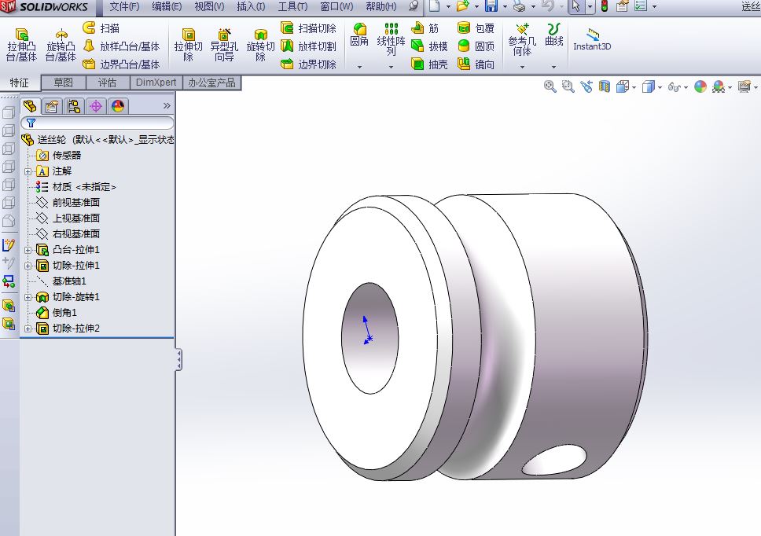The width and height of the screenshot is (761, 536).
Task: Select the 前视基准面 plane
Action: pyautogui.click(x=68, y=202)
